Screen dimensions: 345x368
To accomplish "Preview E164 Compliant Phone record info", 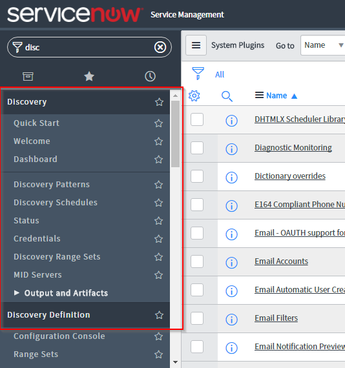I will pos(231,206).
